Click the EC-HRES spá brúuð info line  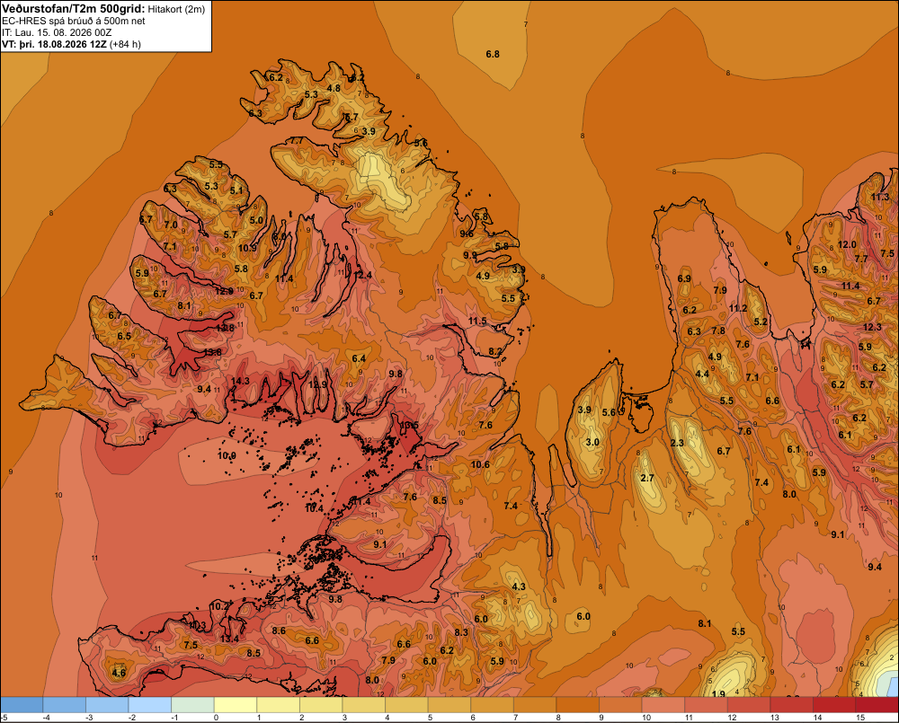click(x=74, y=22)
